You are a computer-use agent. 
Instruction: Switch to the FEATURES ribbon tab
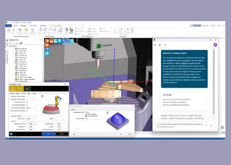[x=23, y=26]
